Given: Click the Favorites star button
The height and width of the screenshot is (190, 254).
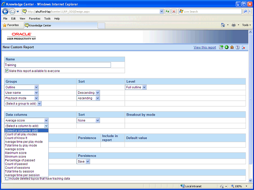Looking at the screenshot, I should point(11,25).
